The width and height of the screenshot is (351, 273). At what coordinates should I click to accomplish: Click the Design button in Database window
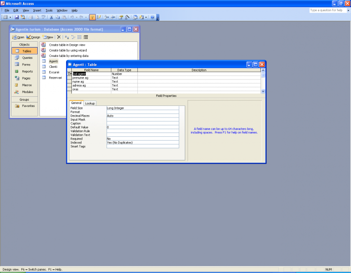(x=33, y=37)
